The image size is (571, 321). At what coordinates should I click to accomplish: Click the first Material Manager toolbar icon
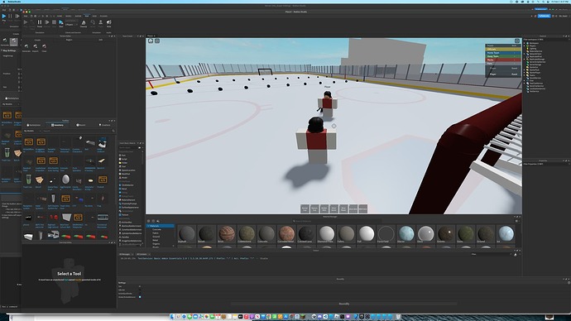149,221
